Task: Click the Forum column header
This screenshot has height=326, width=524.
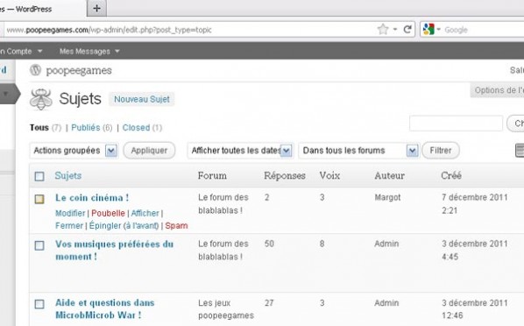Action: [212, 175]
